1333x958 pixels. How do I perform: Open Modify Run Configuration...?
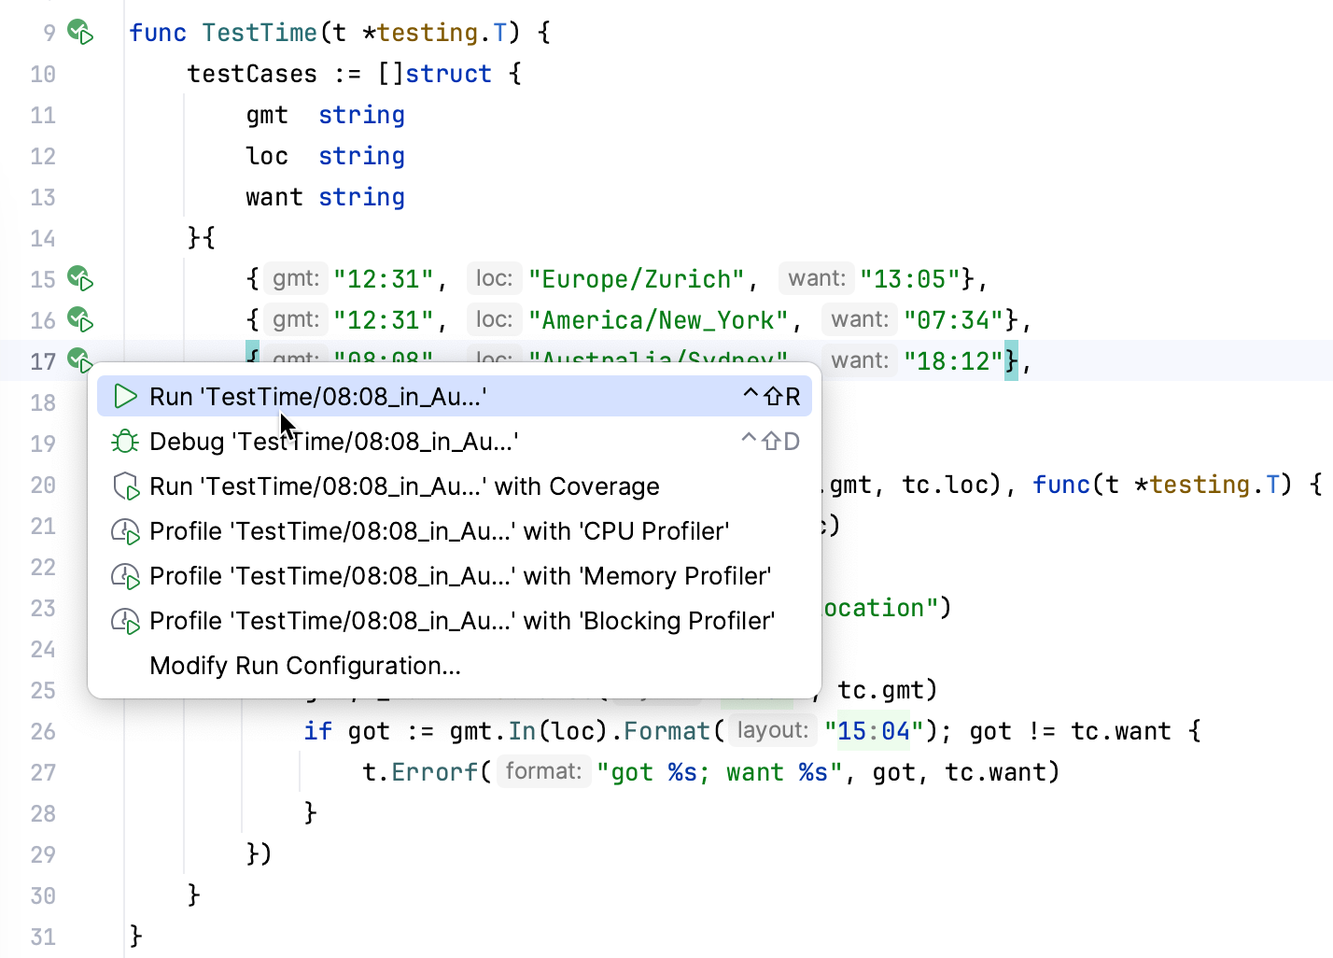tap(304, 665)
